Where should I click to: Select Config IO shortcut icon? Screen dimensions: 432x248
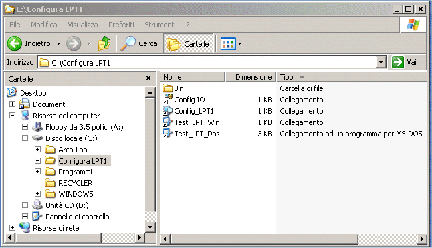pos(167,99)
